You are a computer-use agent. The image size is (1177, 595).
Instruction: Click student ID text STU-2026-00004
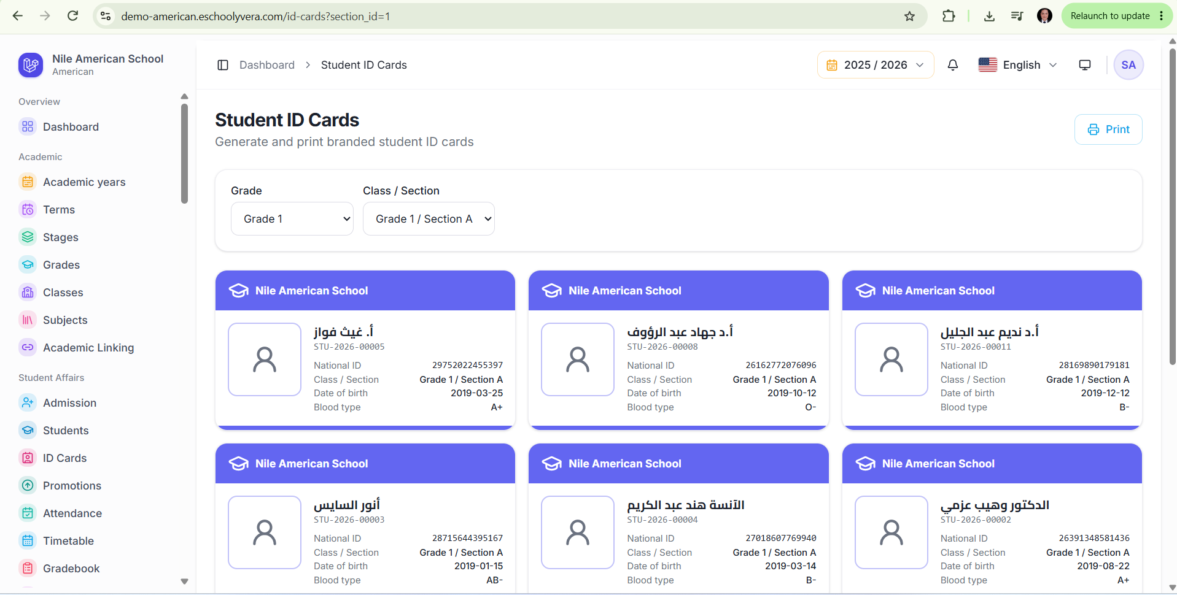pyautogui.click(x=662, y=520)
